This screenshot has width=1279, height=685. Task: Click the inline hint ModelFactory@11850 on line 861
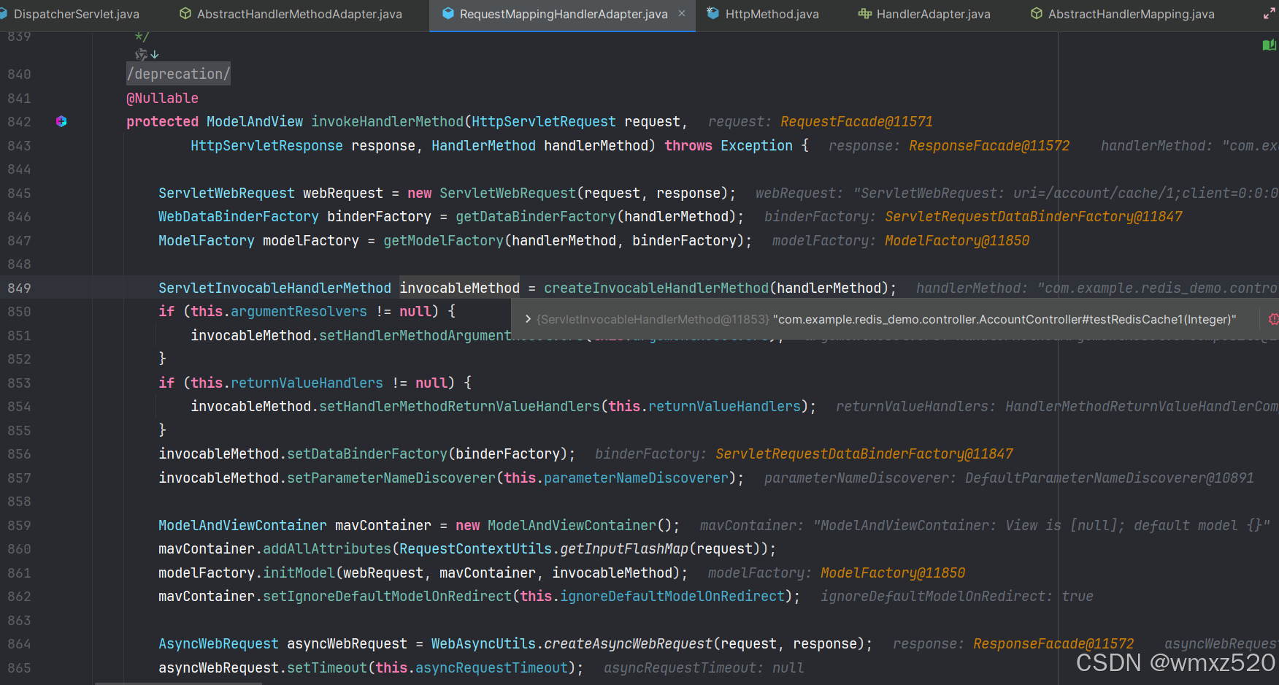point(893,573)
